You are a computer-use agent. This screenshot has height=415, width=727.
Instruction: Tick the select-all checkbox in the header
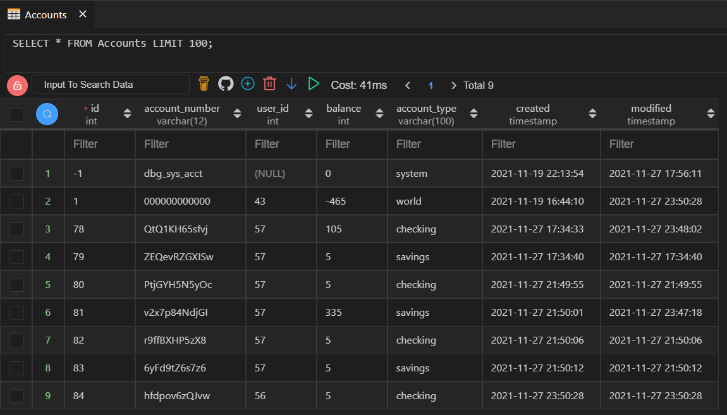click(16, 114)
